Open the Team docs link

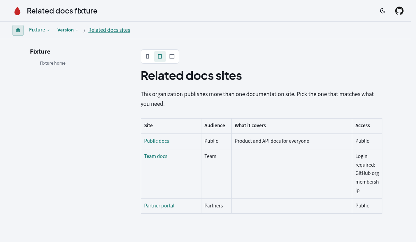pyautogui.click(x=156, y=156)
